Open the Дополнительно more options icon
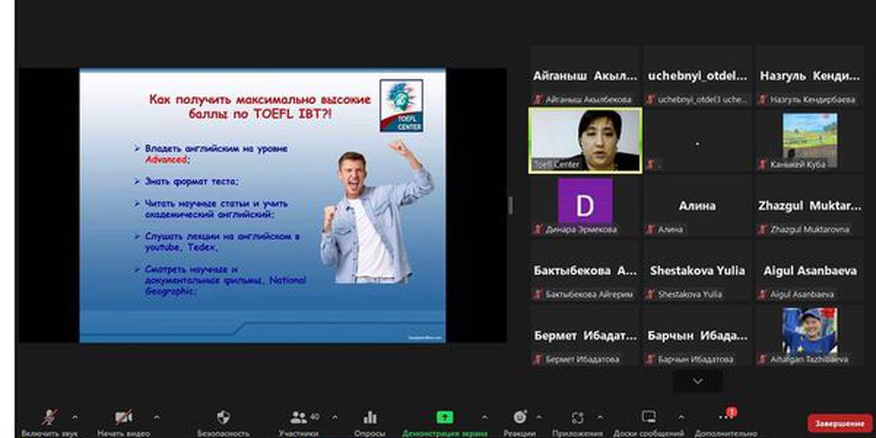 [x=726, y=418]
